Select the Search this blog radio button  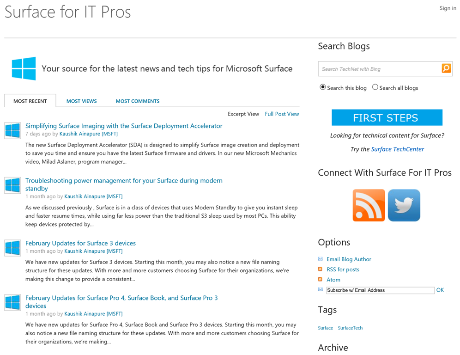323,87
